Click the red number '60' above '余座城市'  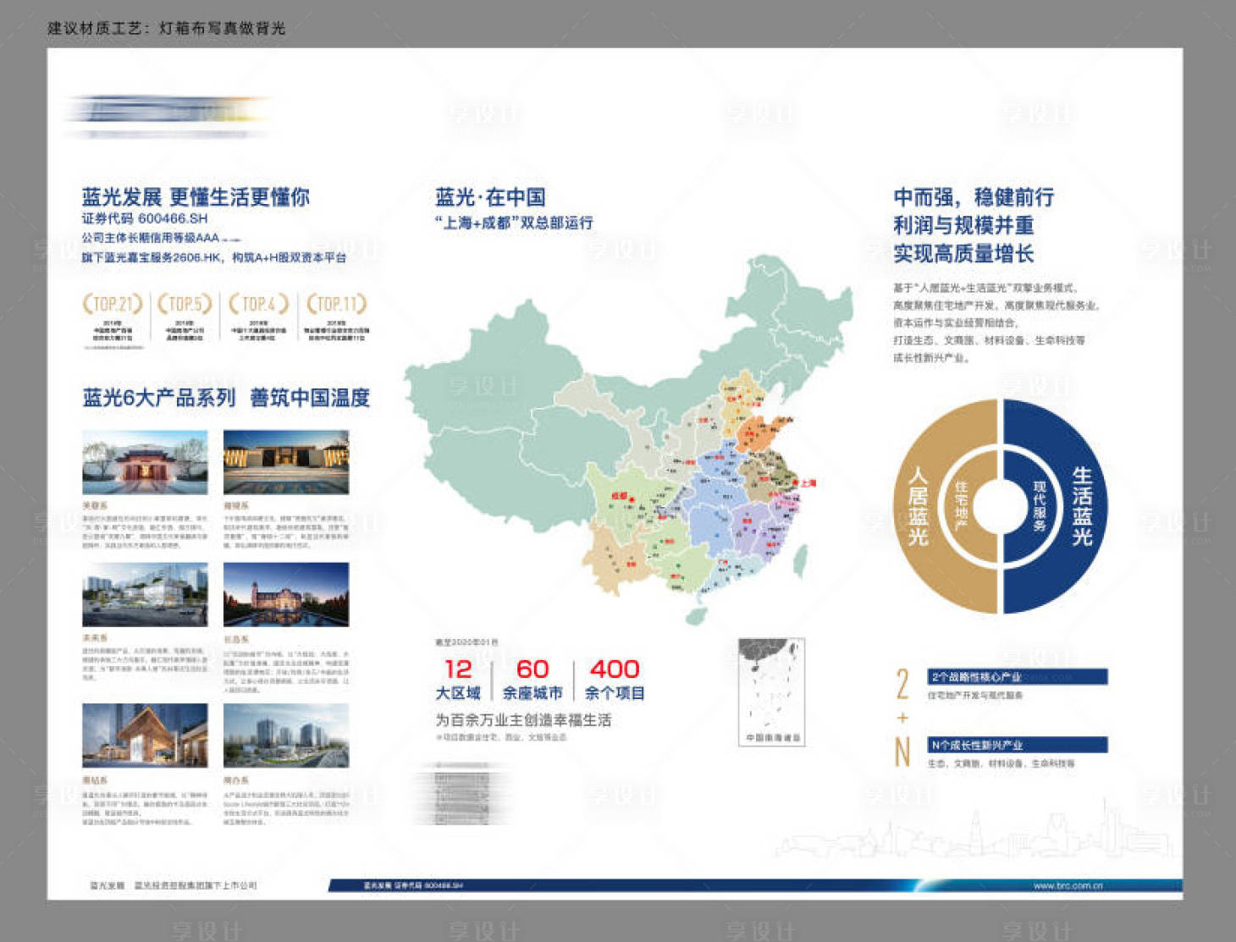(532, 669)
